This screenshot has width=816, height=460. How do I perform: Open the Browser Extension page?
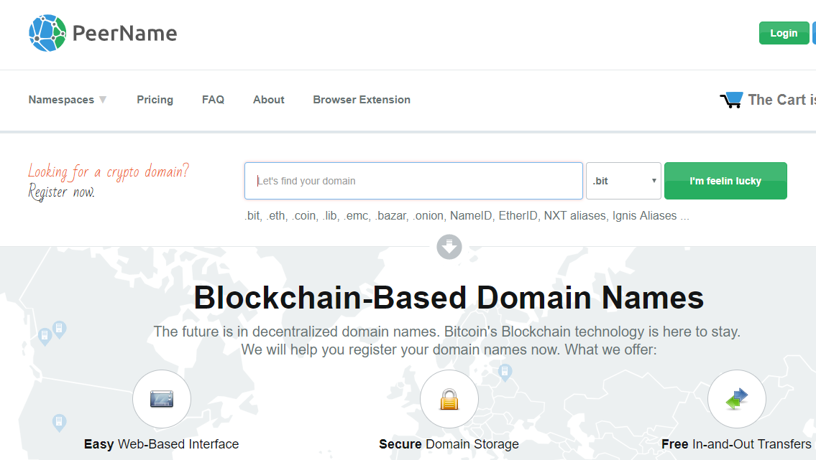point(362,100)
